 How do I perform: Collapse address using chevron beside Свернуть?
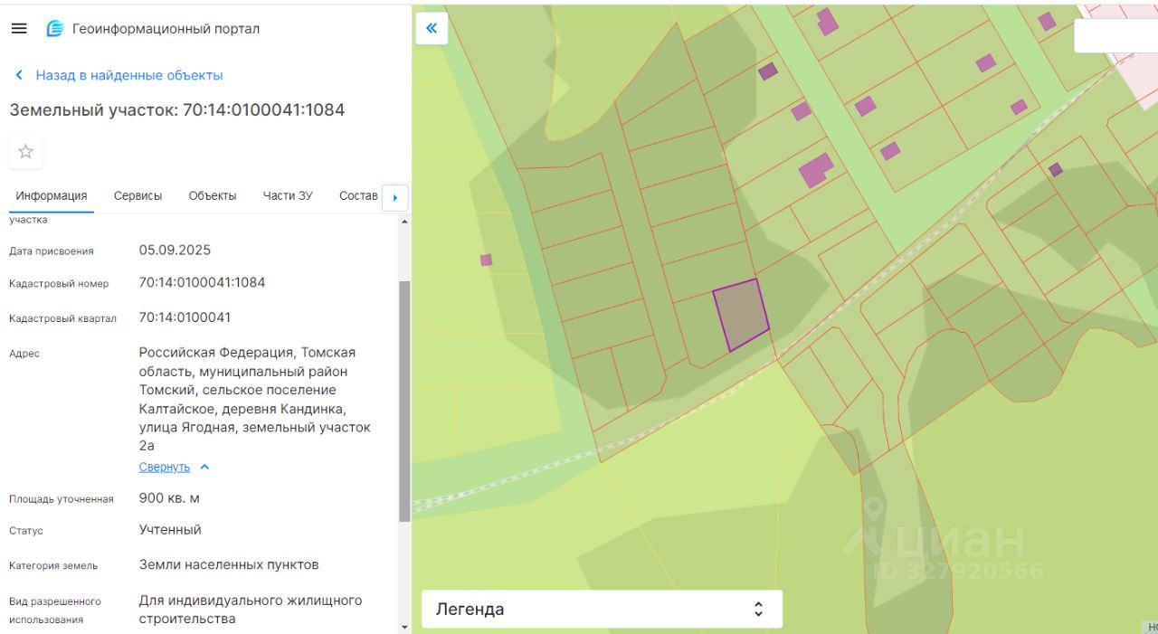tap(204, 467)
